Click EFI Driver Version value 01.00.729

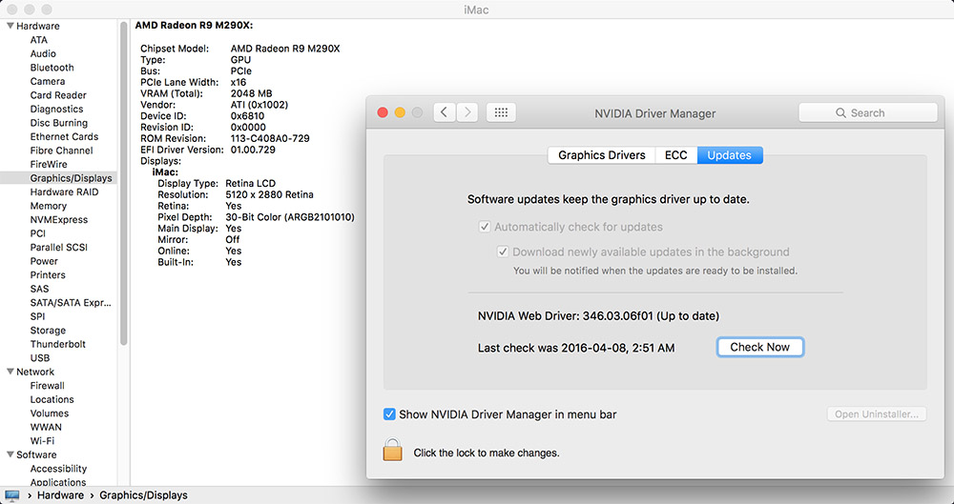tap(253, 150)
